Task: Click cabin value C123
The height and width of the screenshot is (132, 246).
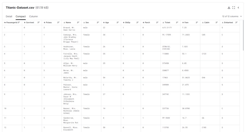Action: [204, 54]
